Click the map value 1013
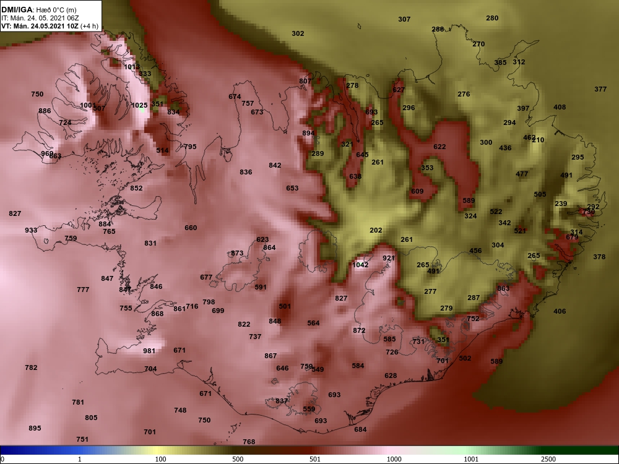619x464 pixels. coord(132,67)
